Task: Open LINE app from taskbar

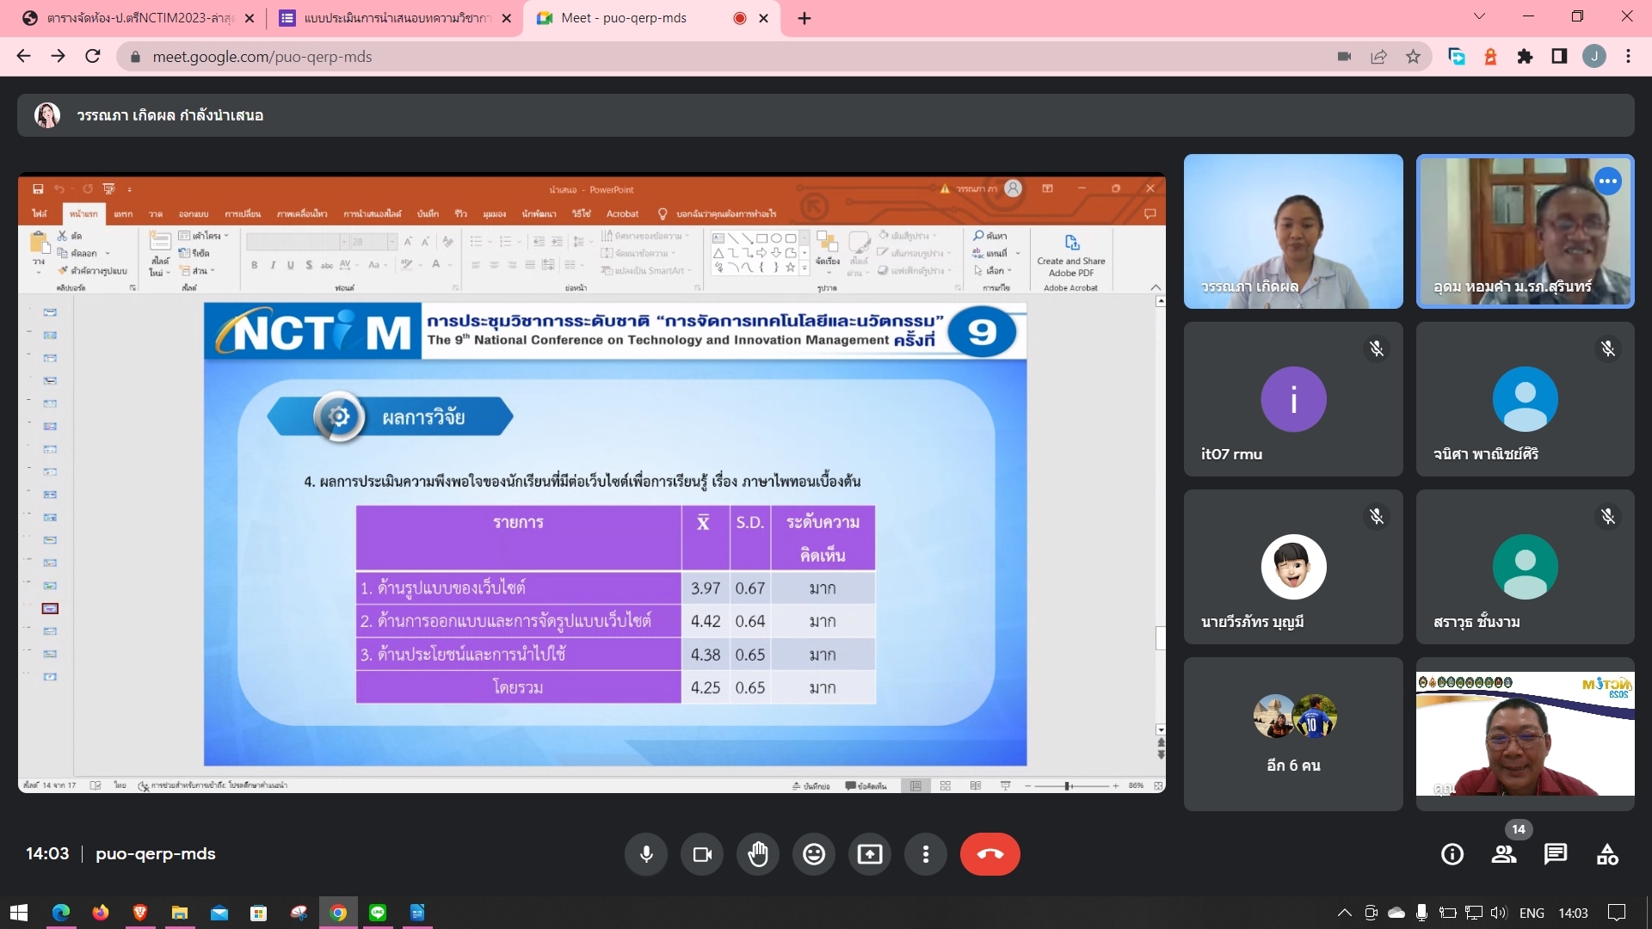Action: 378,913
